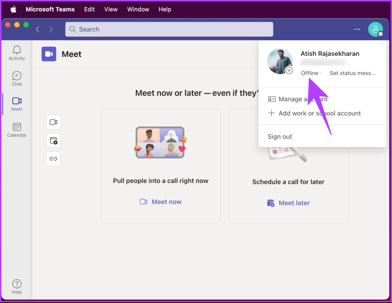Click the schedule meeting calendar icon
This screenshot has width=392, height=303.
[x=53, y=140]
